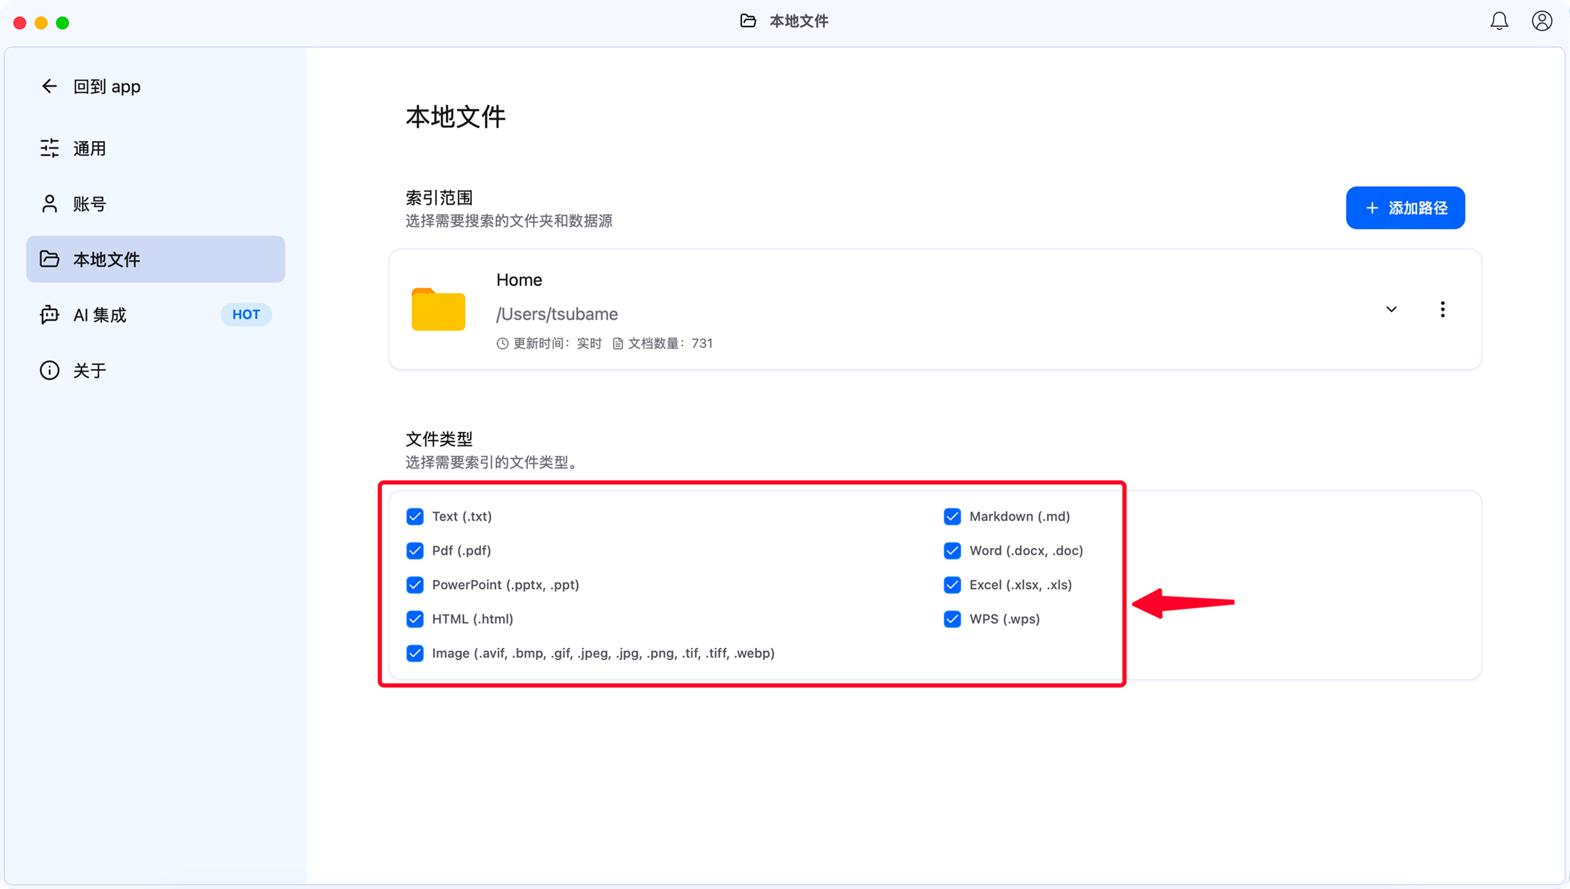Click the 通用 sliders icon
Image resolution: width=1570 pixels, height=889 pixels.
point(50,148)
